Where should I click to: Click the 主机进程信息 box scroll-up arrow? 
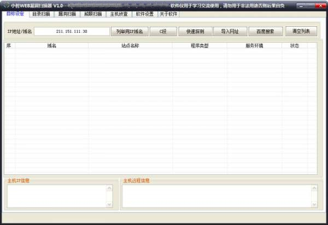pyautogui.click(x=314, y=188)
